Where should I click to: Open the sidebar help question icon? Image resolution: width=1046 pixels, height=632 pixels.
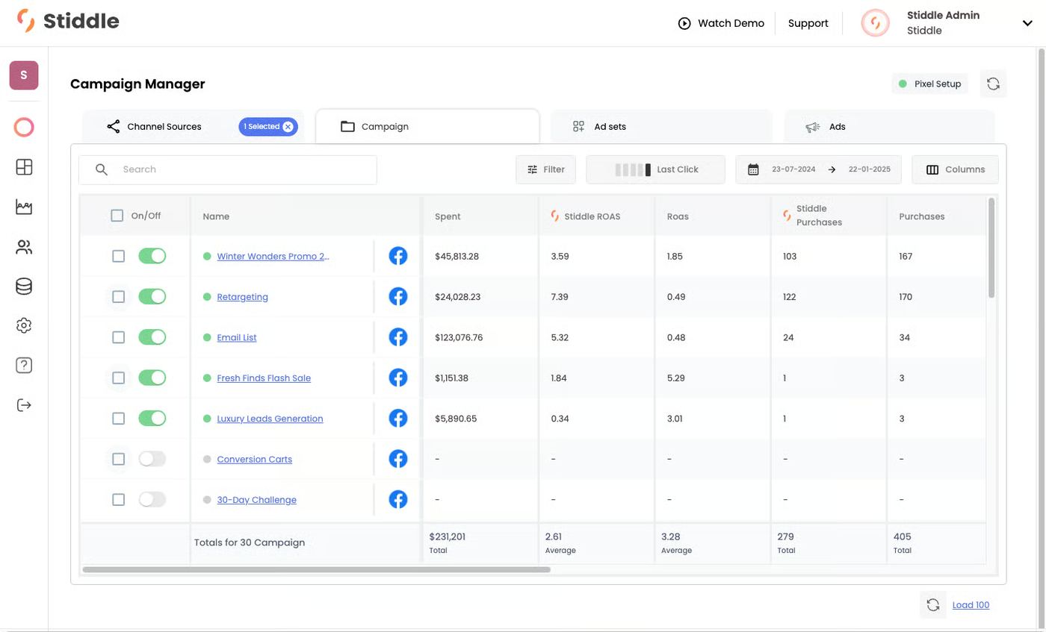coord(24,366)
